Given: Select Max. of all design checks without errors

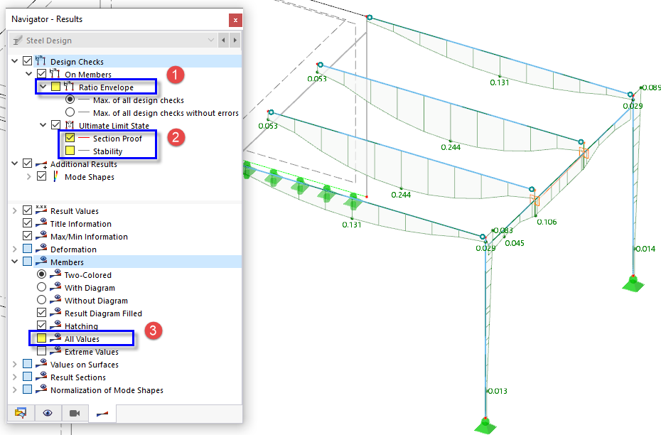Looking at the screenshot, I should pos(70,112).
